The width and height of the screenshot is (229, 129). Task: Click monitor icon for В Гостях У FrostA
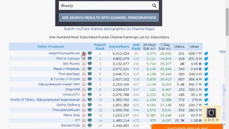[x=90, y=79]
